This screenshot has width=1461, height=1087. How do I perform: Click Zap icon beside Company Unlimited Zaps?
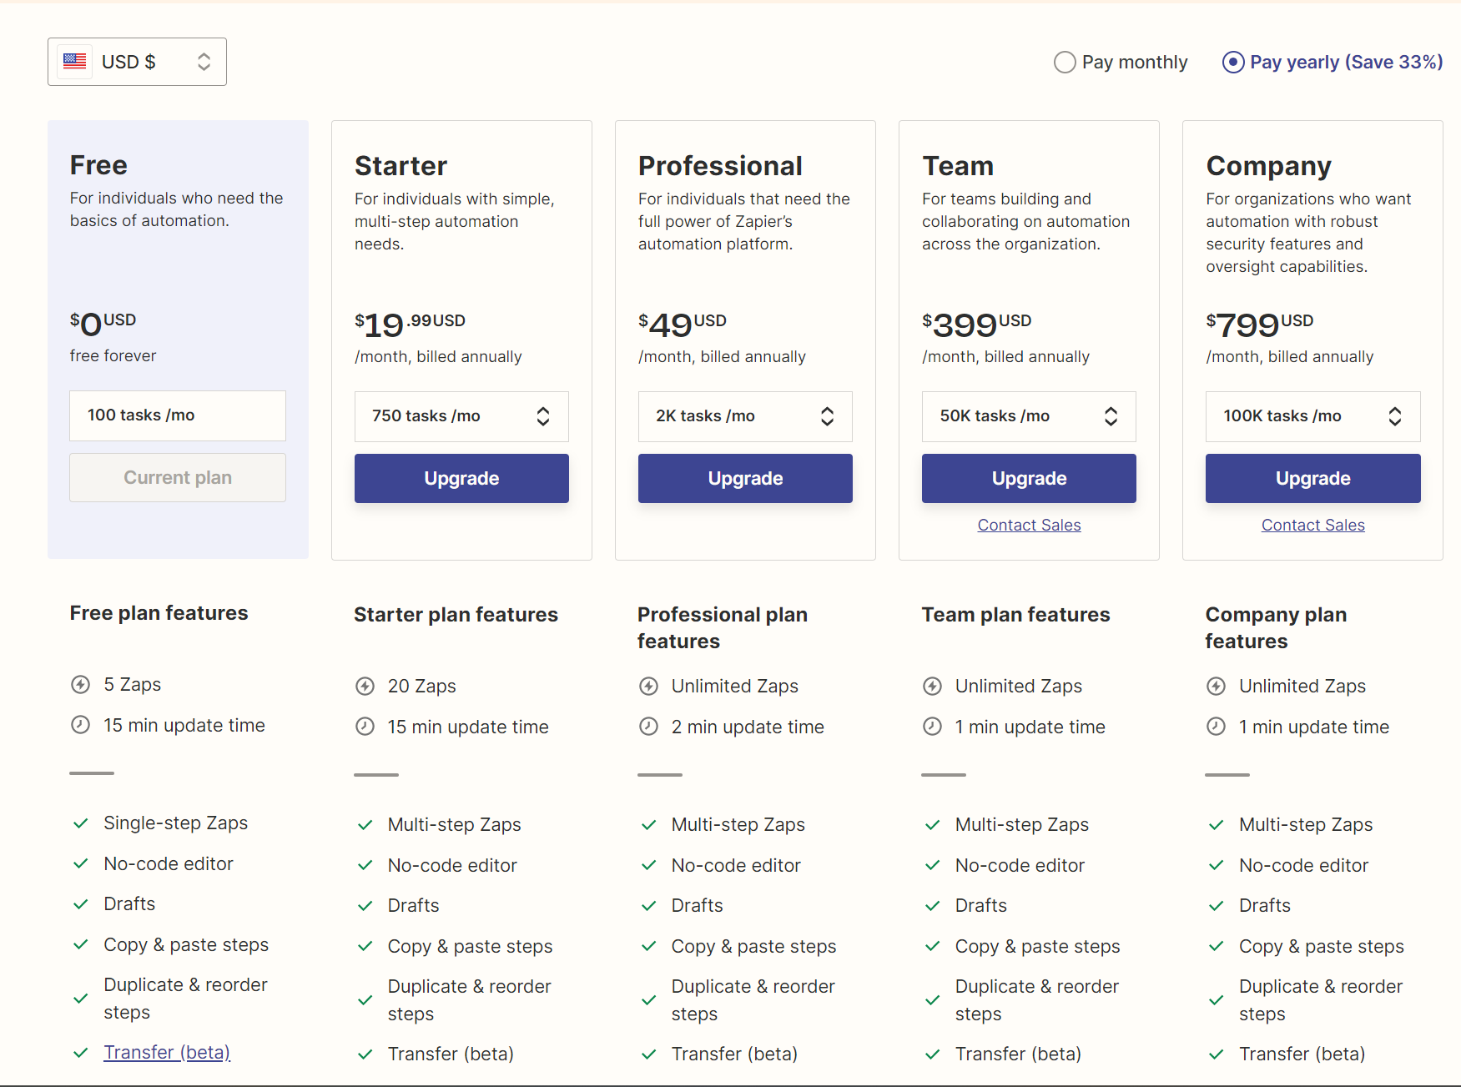pos(1216,687)
